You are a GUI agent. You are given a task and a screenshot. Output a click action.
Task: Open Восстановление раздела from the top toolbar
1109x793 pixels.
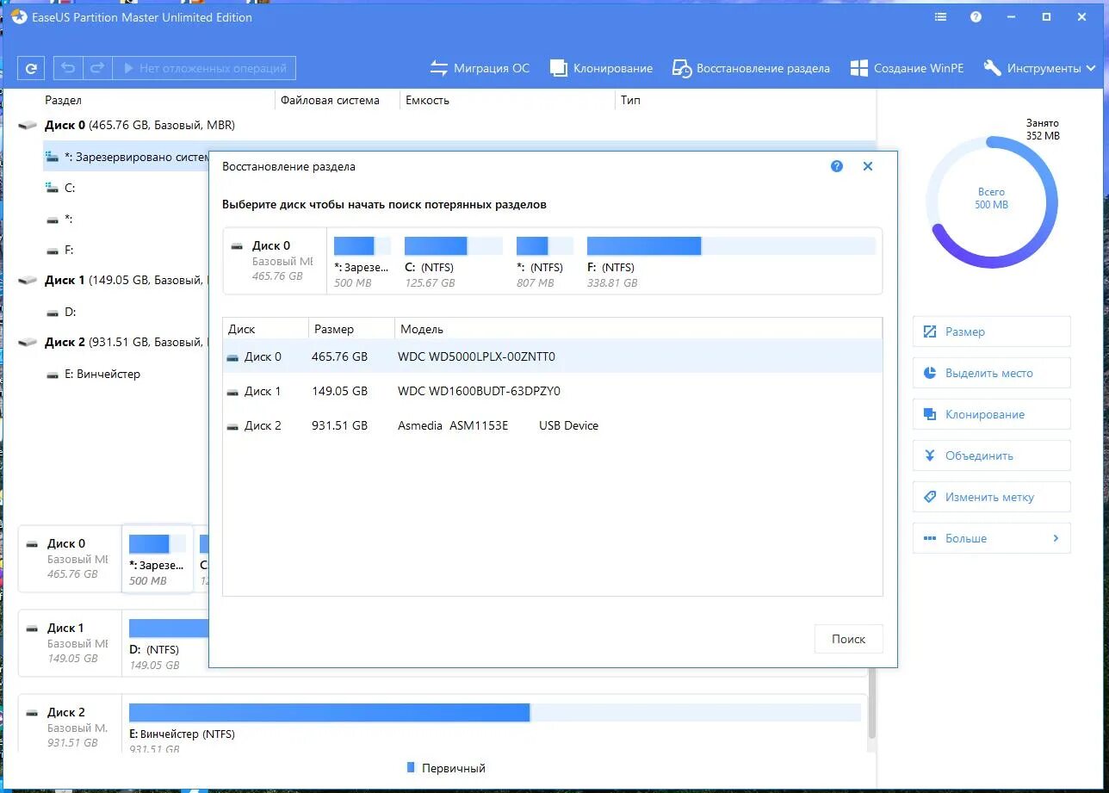[x=751, y=68]
